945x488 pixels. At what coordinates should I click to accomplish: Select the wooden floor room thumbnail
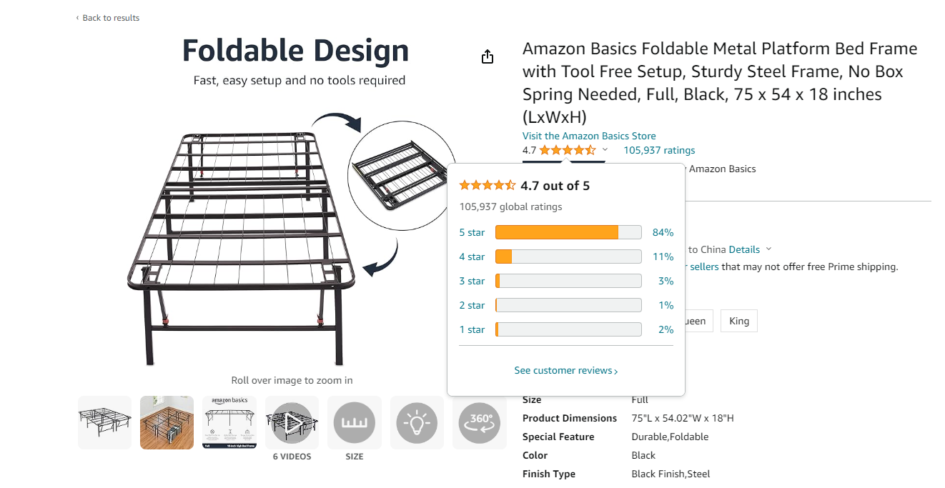click(167, 423)
